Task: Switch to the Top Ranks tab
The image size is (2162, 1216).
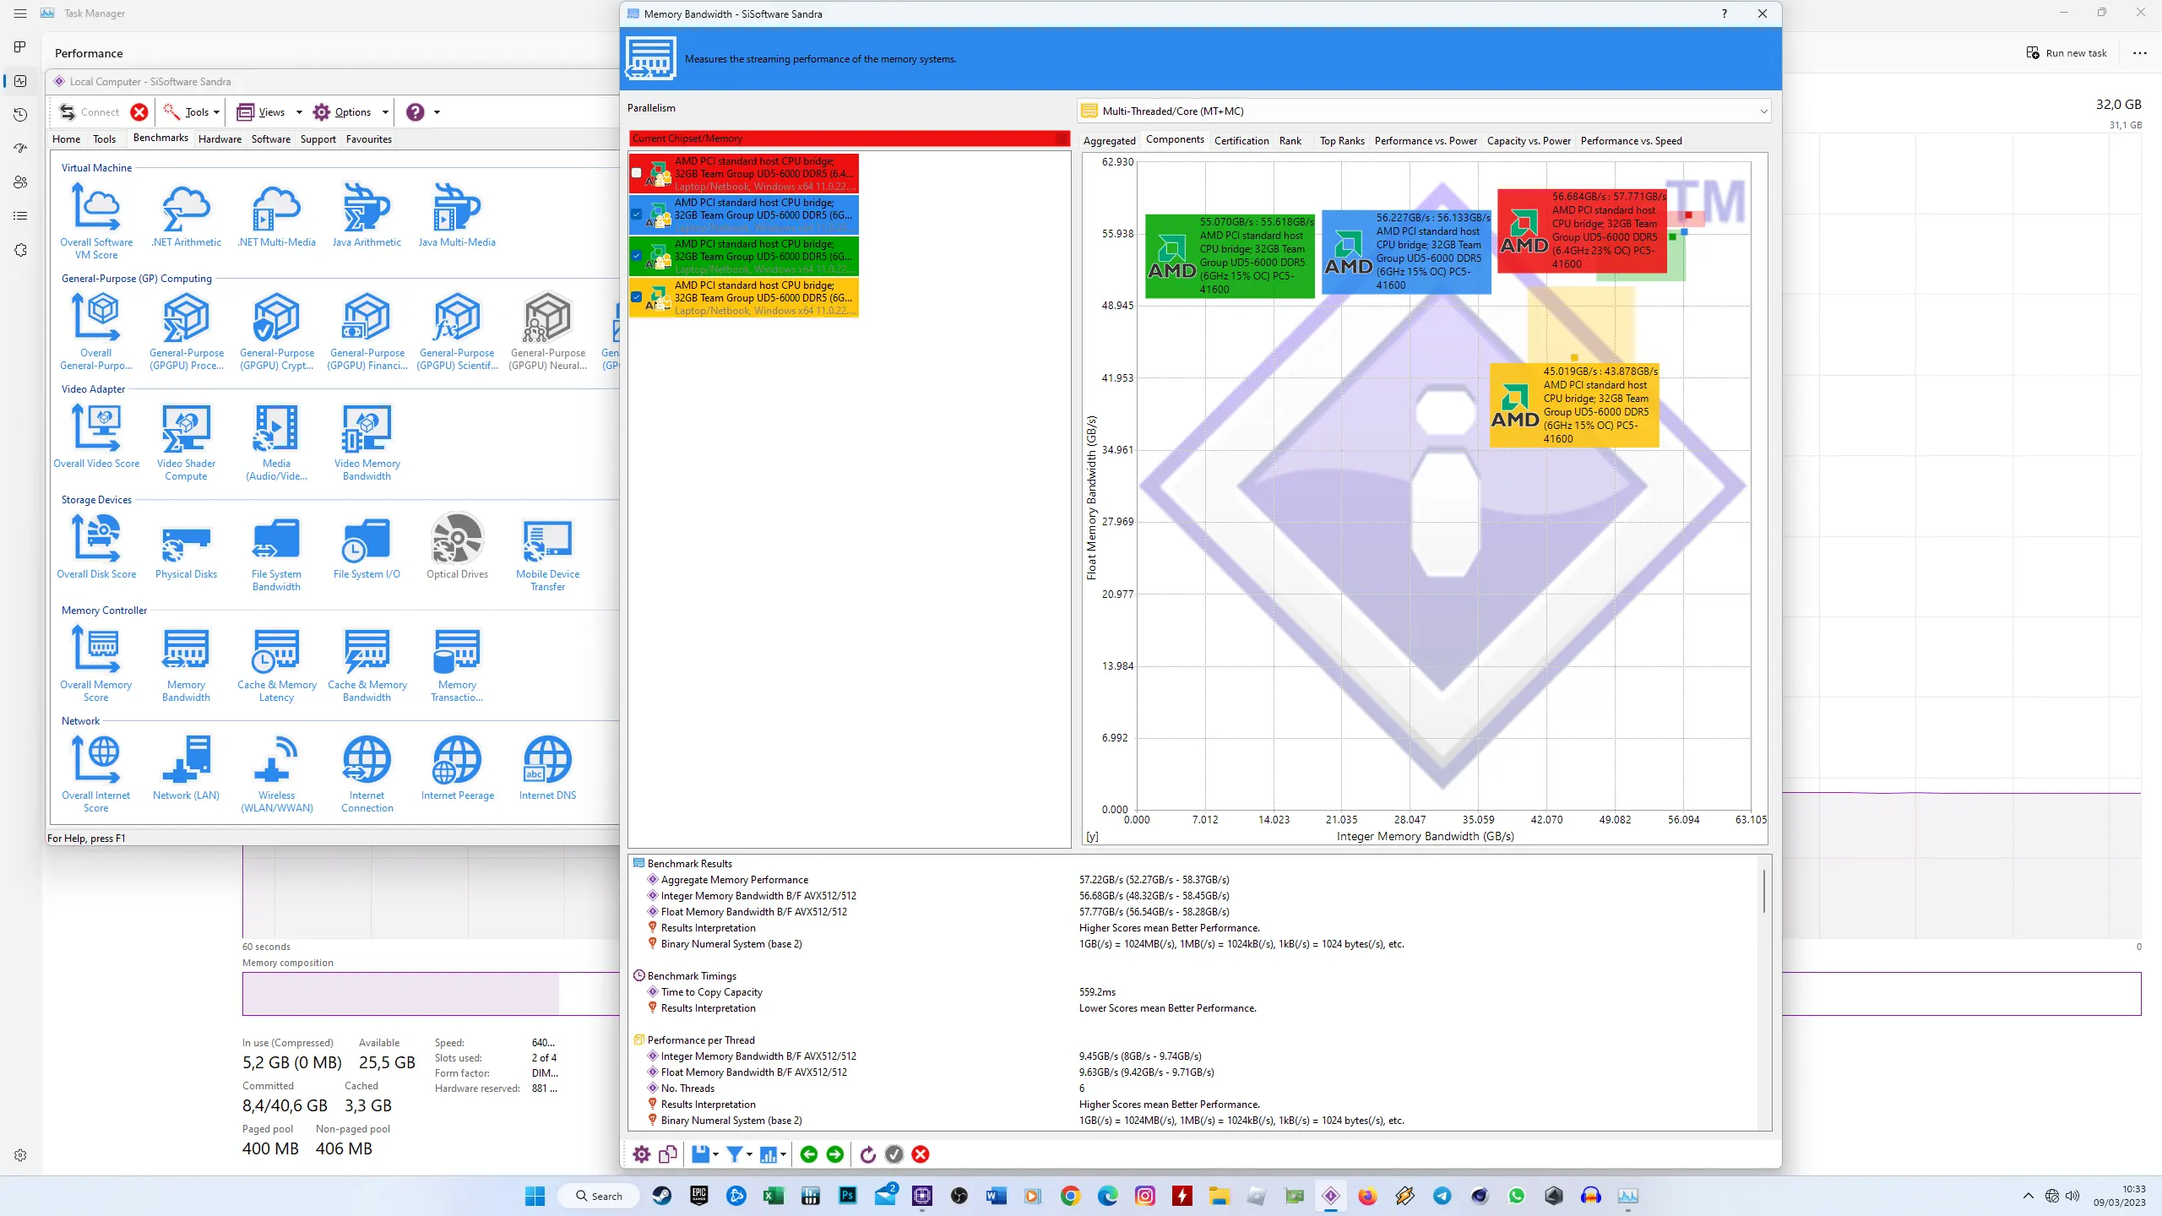Action: click(x=1341, y=140)
